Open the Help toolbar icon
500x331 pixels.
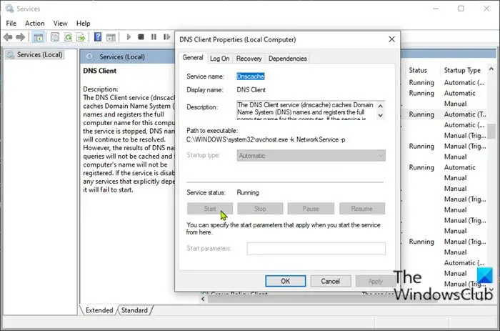tap(98, 37)
